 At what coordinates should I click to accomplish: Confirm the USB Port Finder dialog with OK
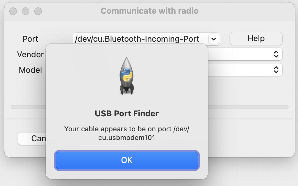click(127, 160)
